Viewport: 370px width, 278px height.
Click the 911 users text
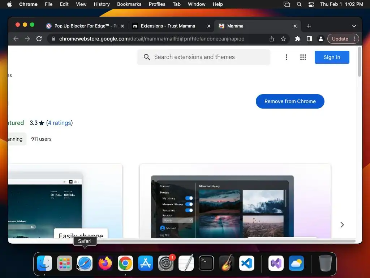tap(41, 139)
